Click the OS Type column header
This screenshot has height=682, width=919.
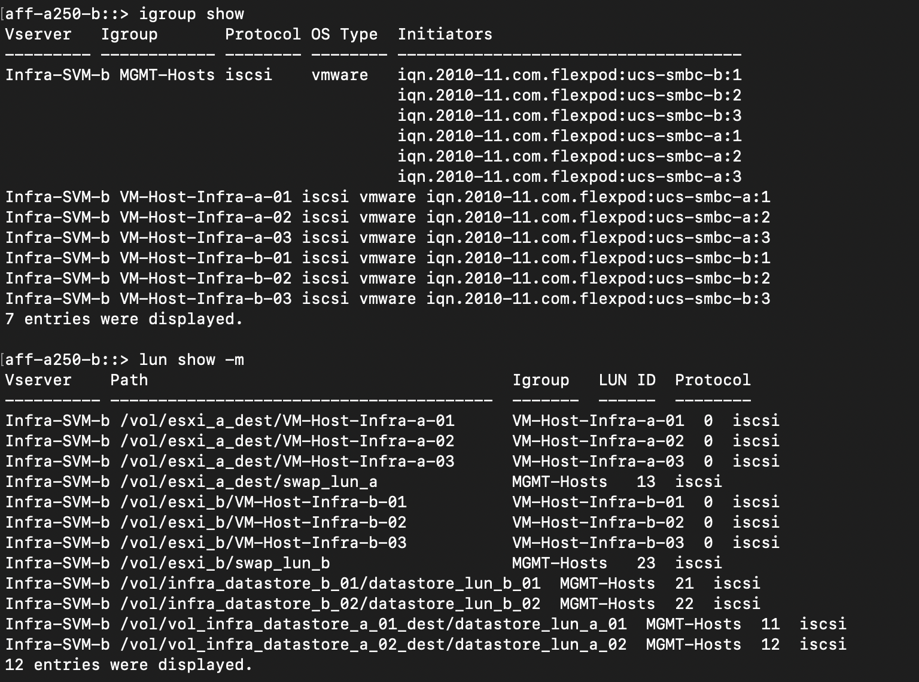344,34
